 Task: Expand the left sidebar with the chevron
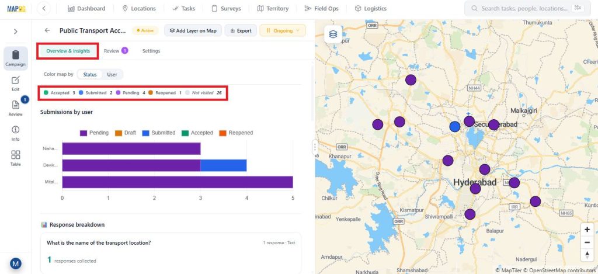click(x=16, y=32)
